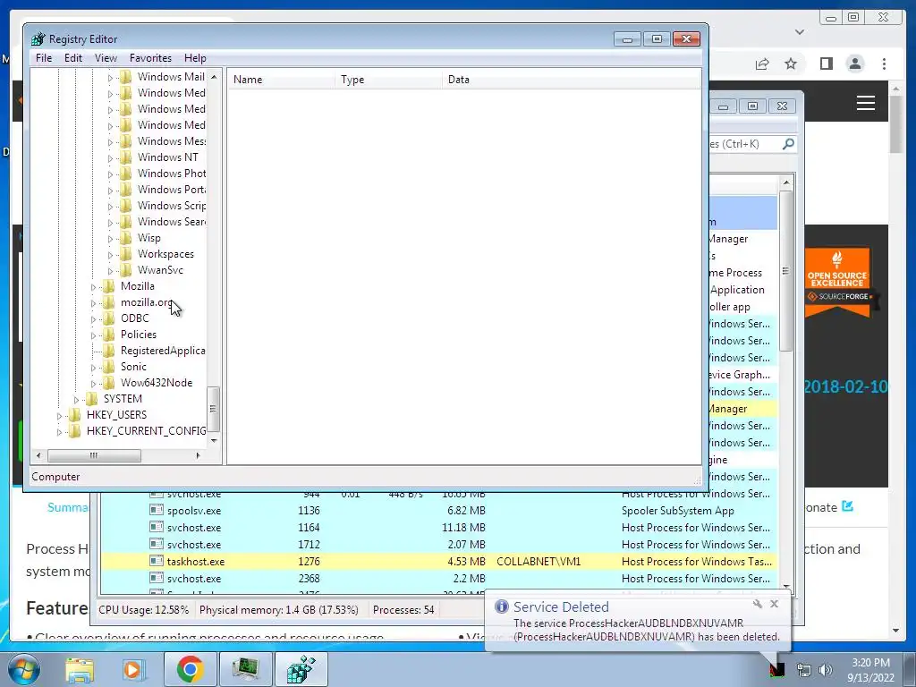This screenshot has width=916, height=687.
Task: Select the Wisp folder icon
Action: (125, 238)
